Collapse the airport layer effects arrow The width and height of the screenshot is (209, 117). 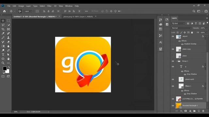pos(205,36)
